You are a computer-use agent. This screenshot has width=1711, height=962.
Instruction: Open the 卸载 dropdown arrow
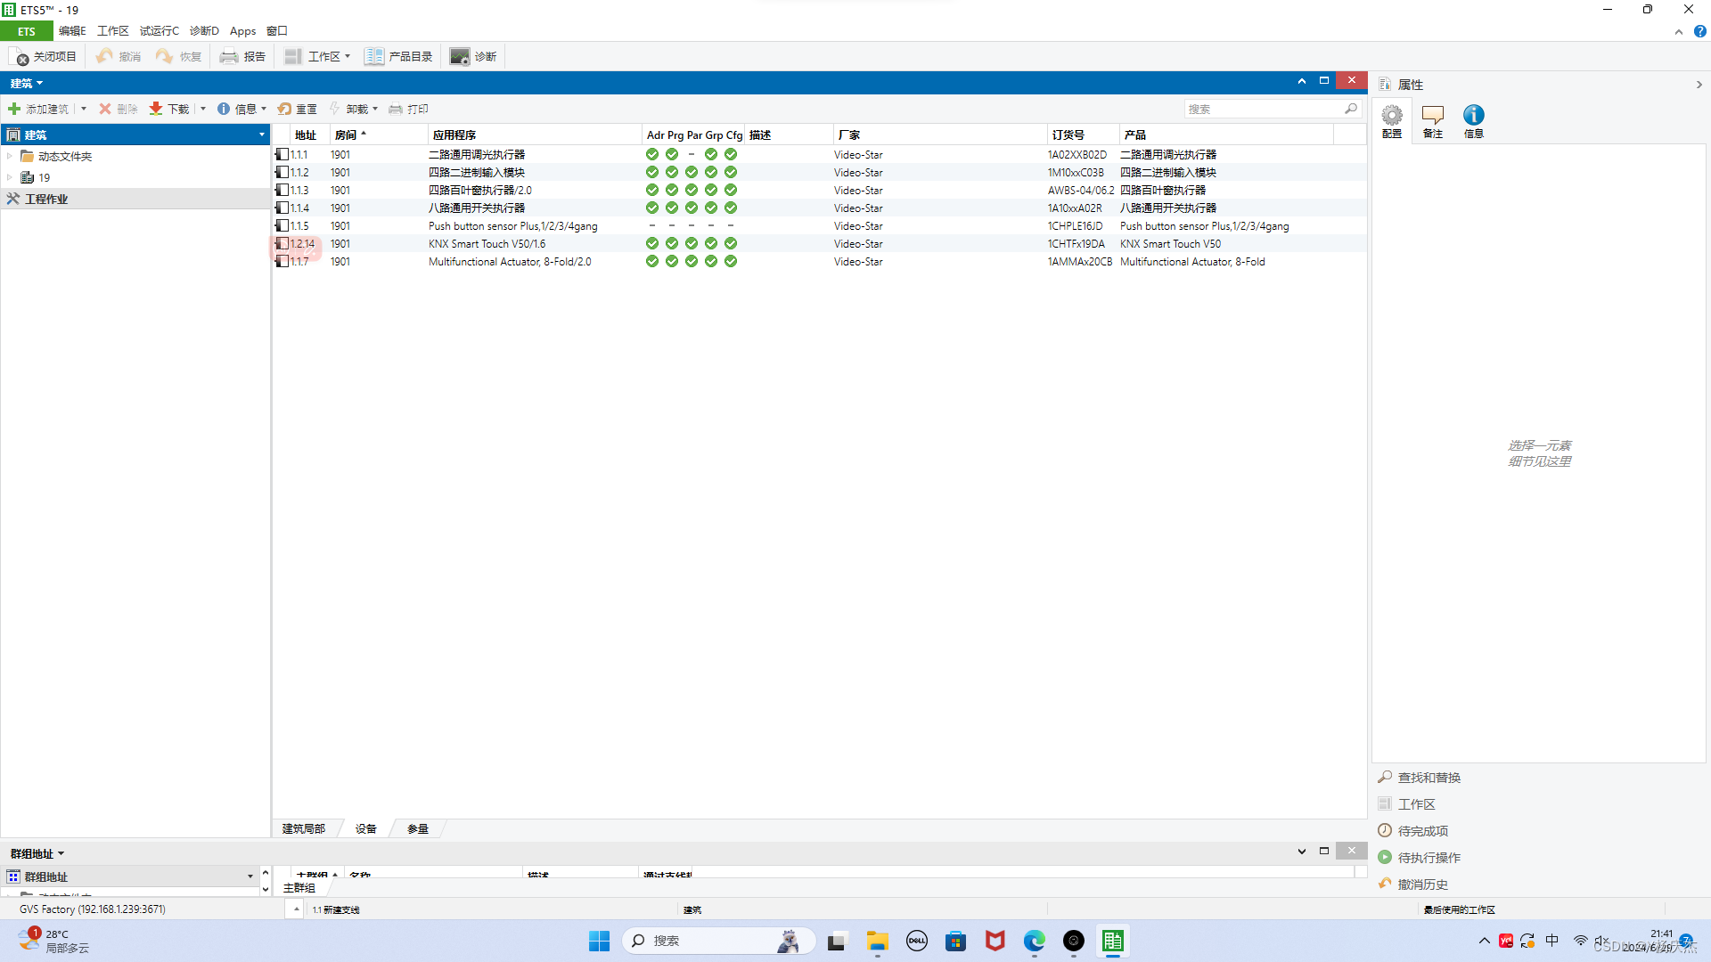pyautogui.click(x=375, y=109)
